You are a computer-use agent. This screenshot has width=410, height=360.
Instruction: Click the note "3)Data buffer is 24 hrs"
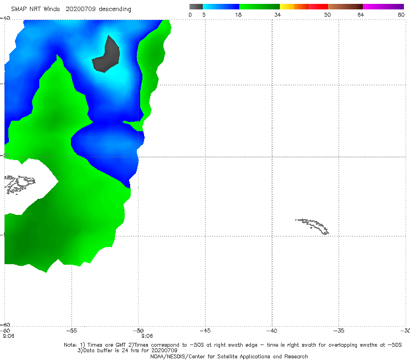(127, 351)
